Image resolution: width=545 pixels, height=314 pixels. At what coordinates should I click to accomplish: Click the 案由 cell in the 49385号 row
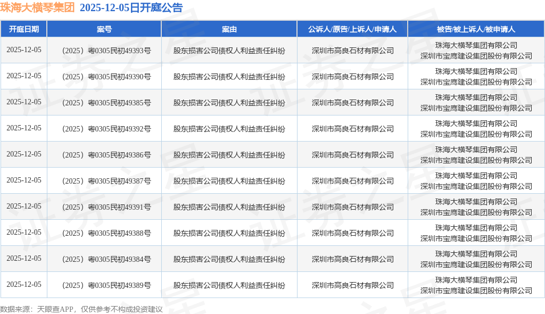click(229, 103)
